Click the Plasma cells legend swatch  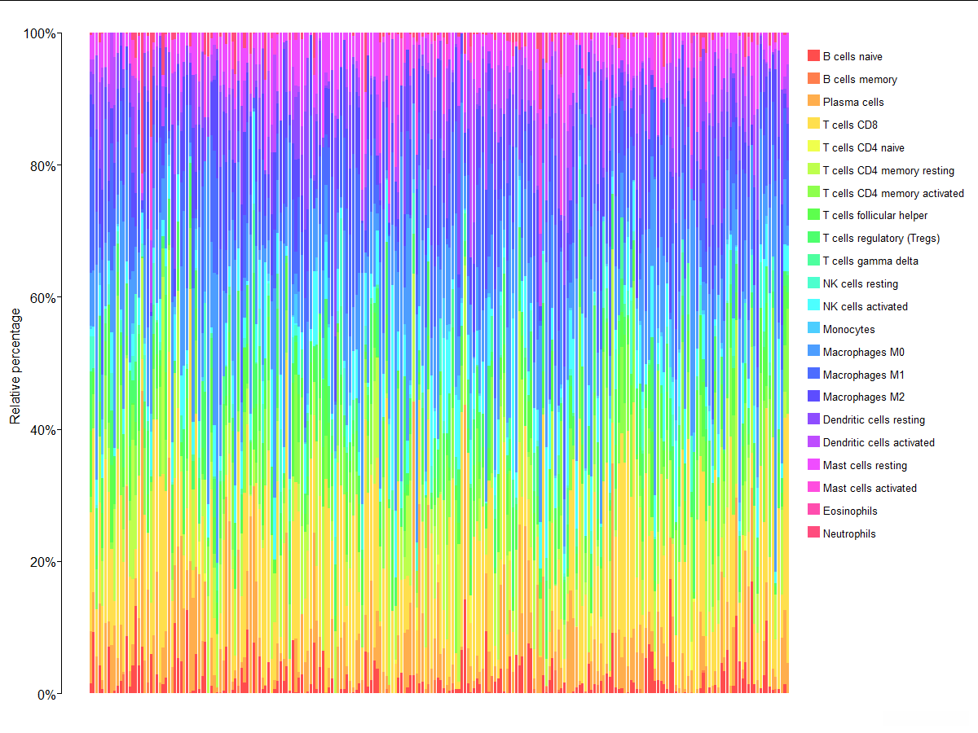point(813,102)
